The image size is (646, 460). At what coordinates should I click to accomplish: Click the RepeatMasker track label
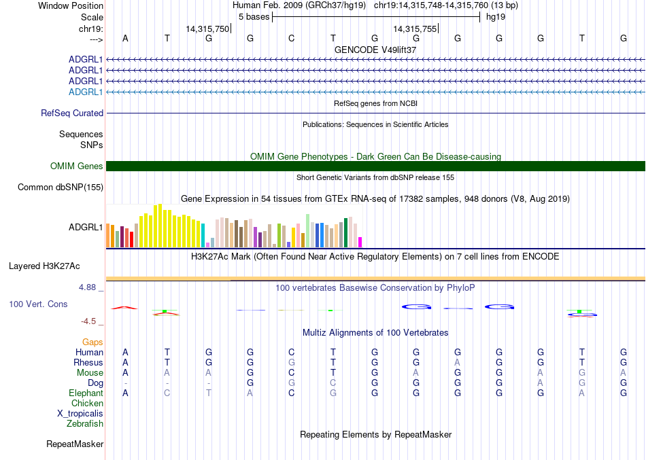tap(75, 444)
